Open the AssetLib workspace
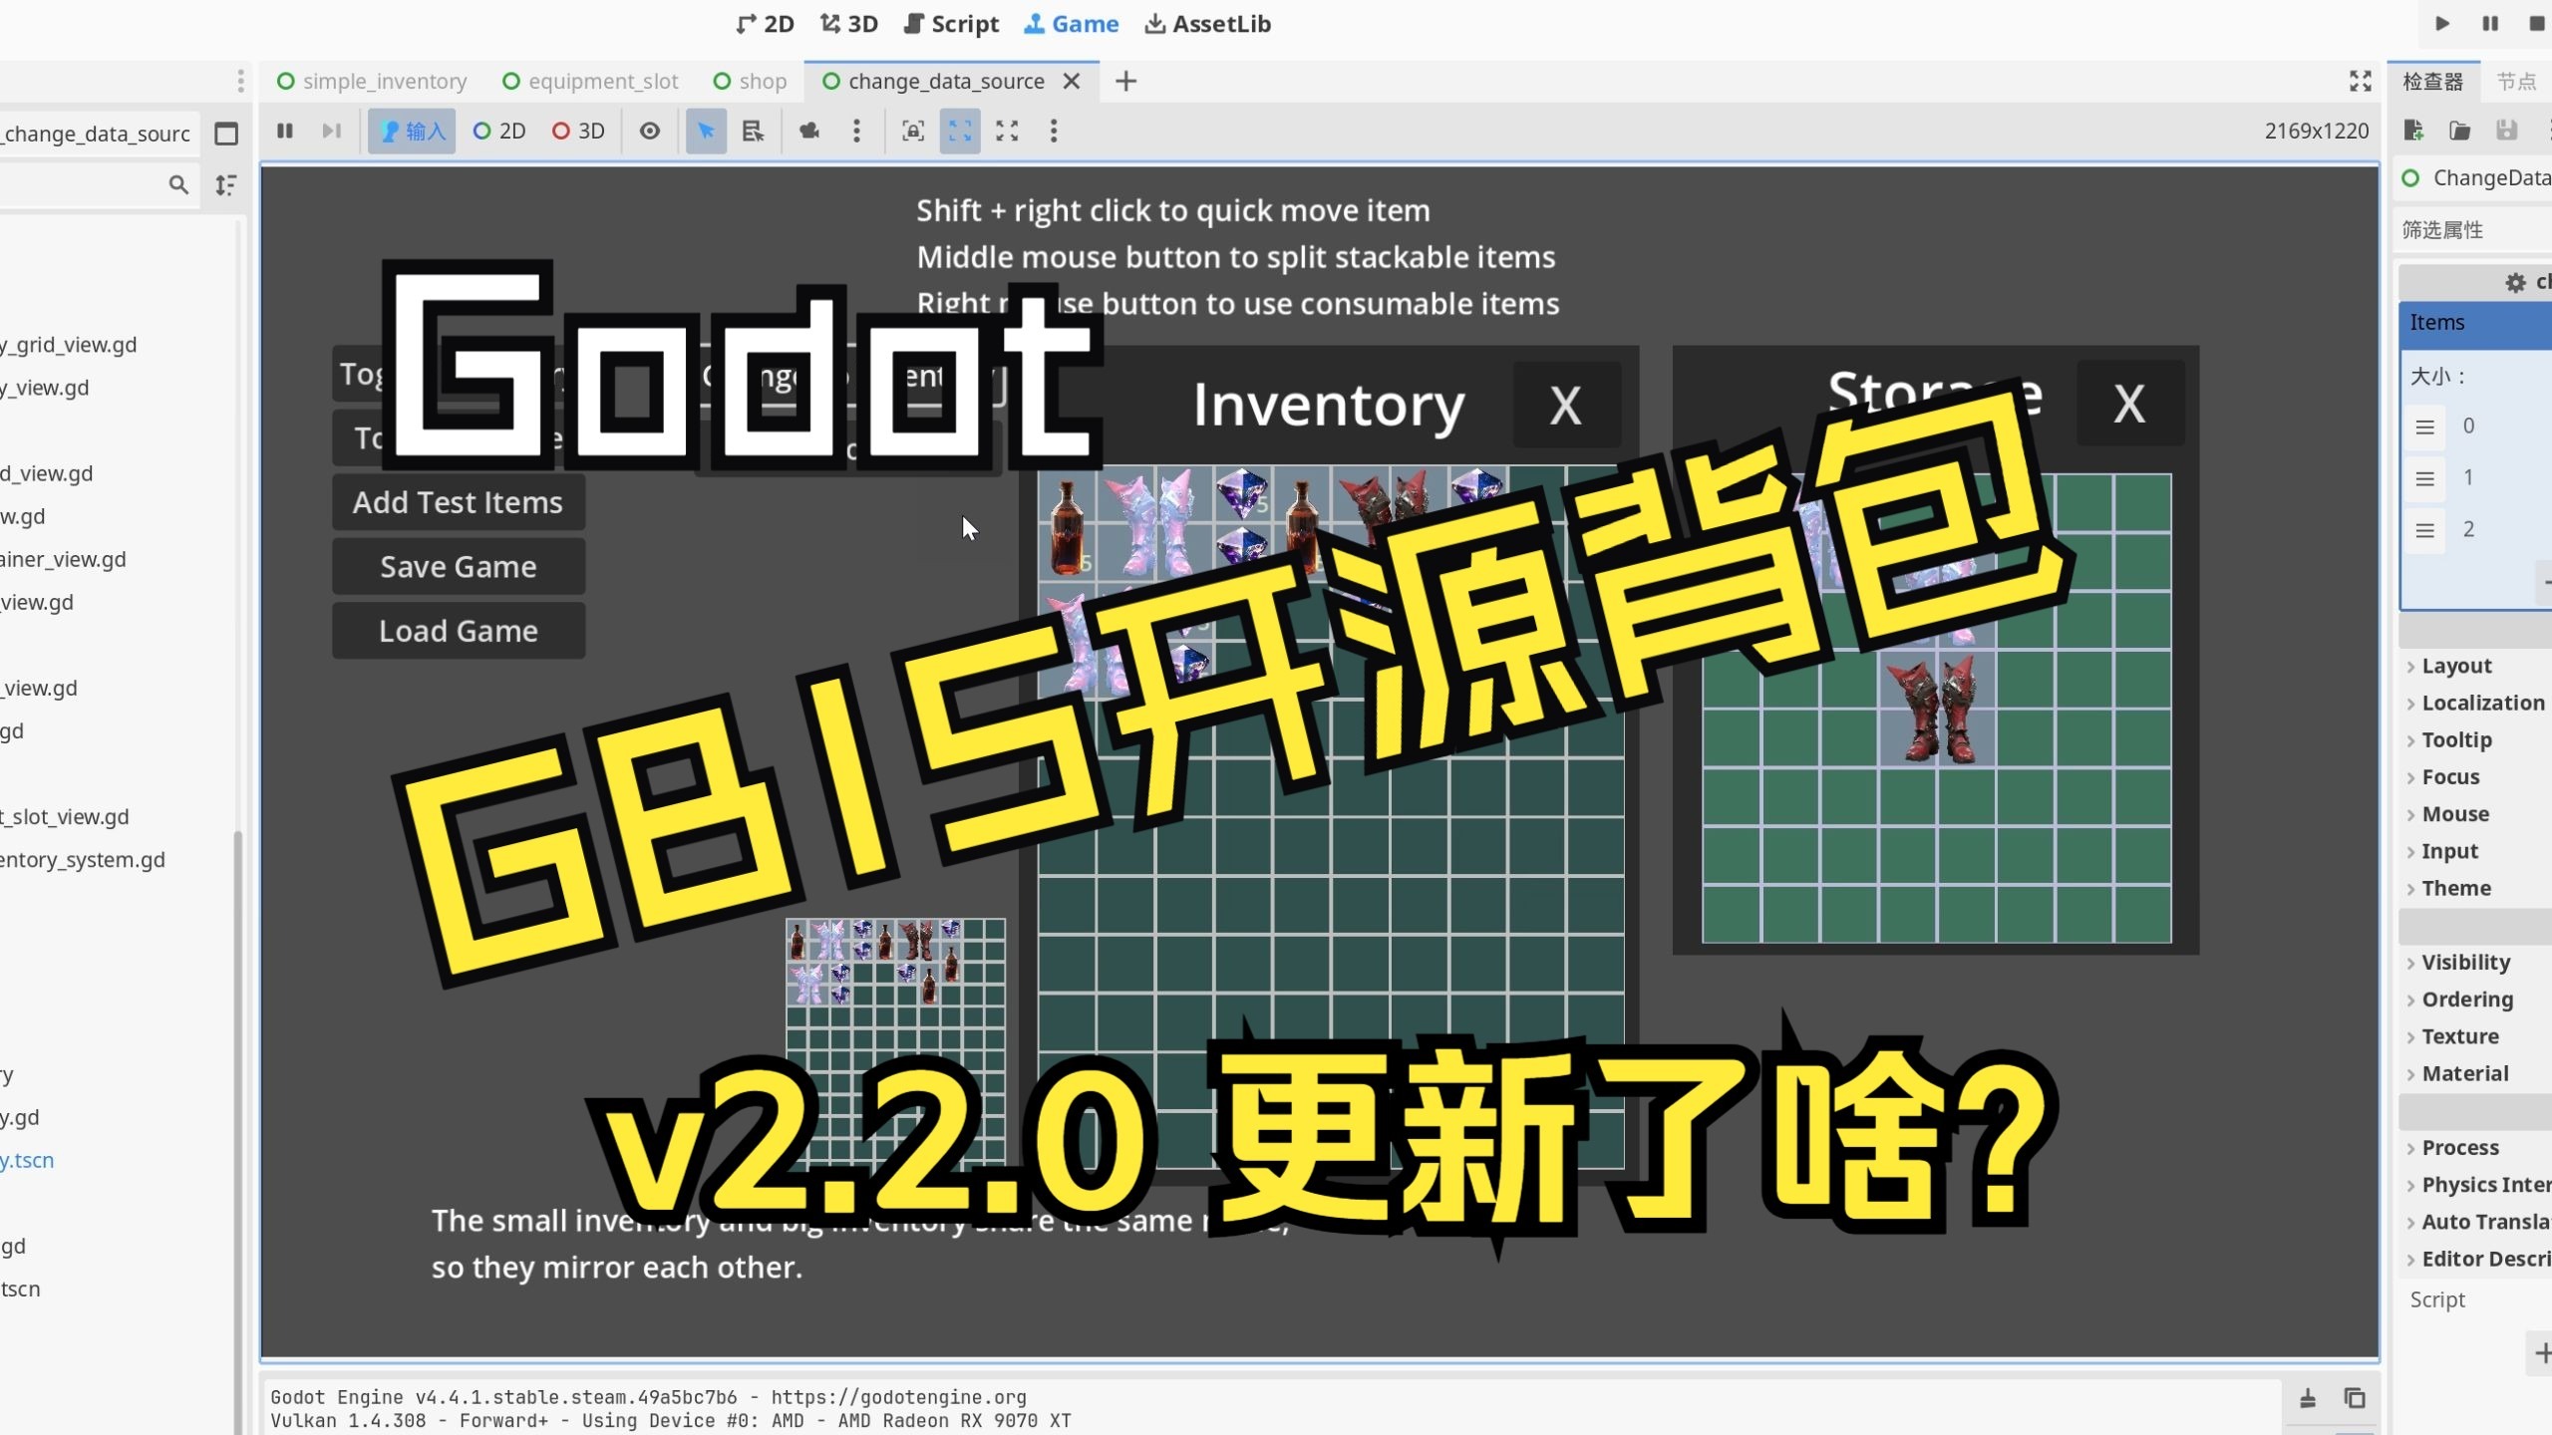The image size is (2552, 1435). (1207, 24)
